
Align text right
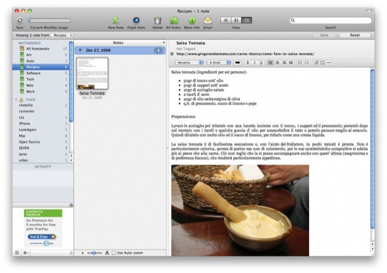coord(284,63)
